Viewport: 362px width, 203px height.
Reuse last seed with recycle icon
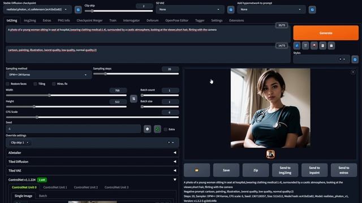coord(157,129)
